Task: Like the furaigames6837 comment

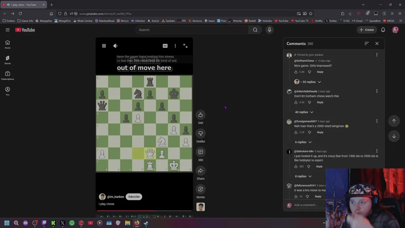Action: 296,132
